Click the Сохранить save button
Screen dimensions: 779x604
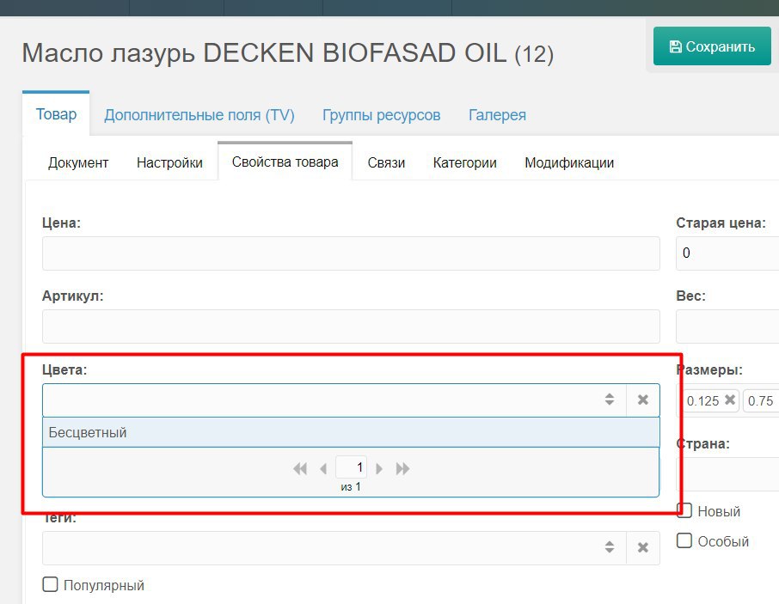[712, 46]
